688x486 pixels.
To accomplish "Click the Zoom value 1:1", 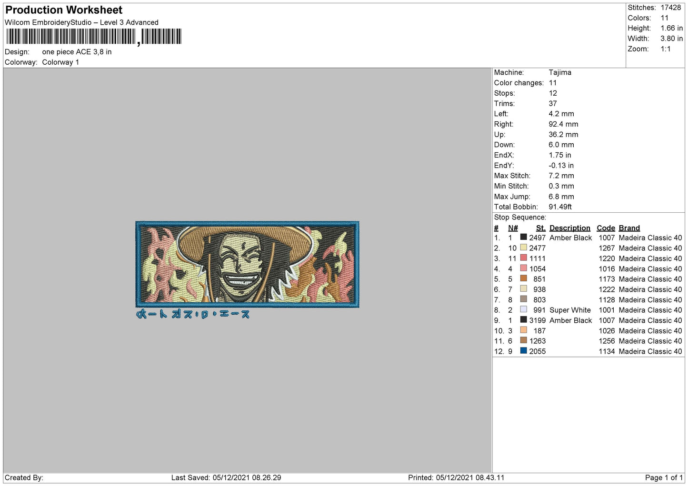I will [x=665, y=49].
